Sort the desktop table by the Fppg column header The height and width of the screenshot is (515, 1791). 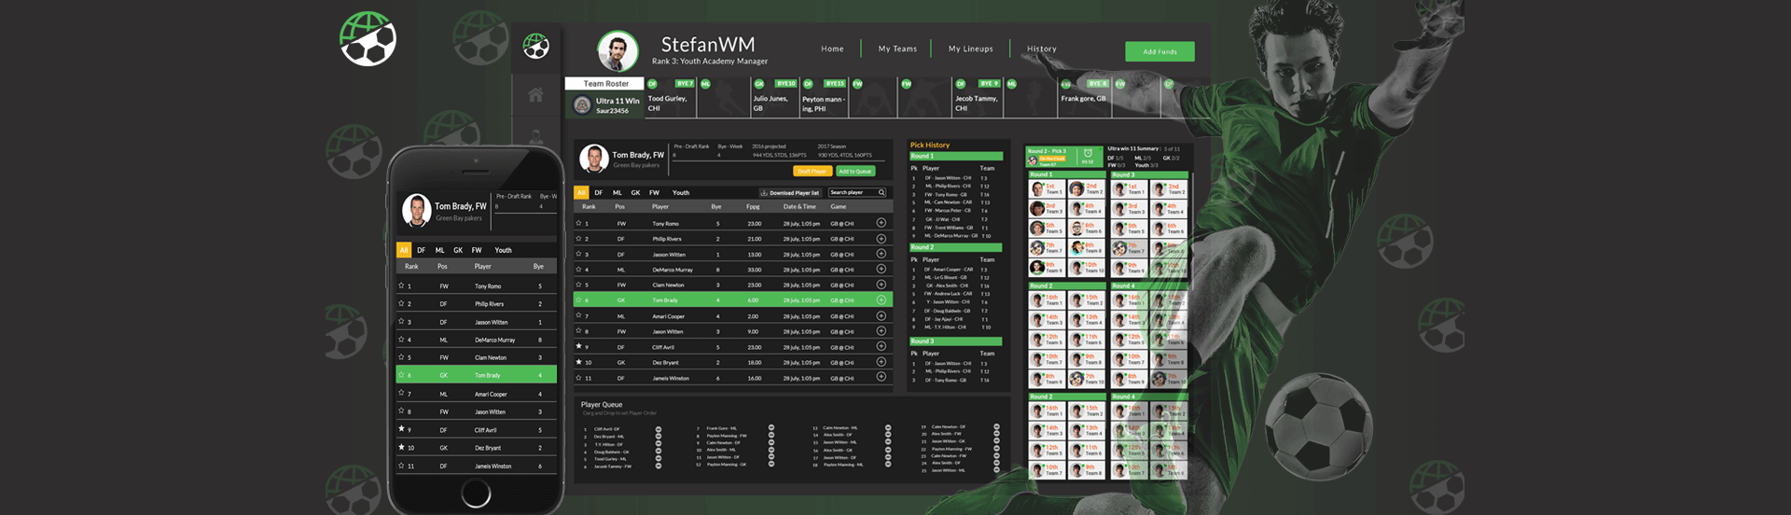click(x=753, y=206)
